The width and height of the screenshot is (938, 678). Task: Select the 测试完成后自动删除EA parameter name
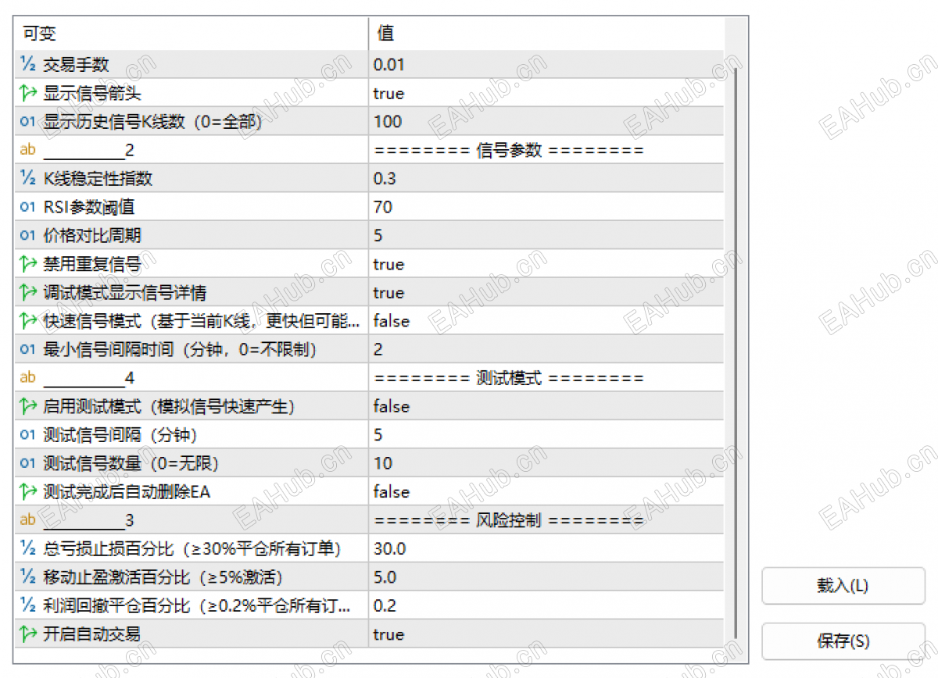point(127,492)
